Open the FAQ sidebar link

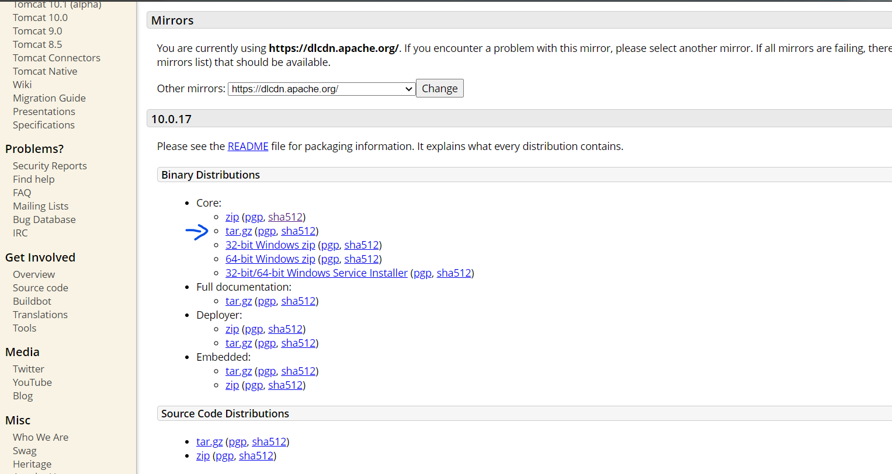point(22,193)
